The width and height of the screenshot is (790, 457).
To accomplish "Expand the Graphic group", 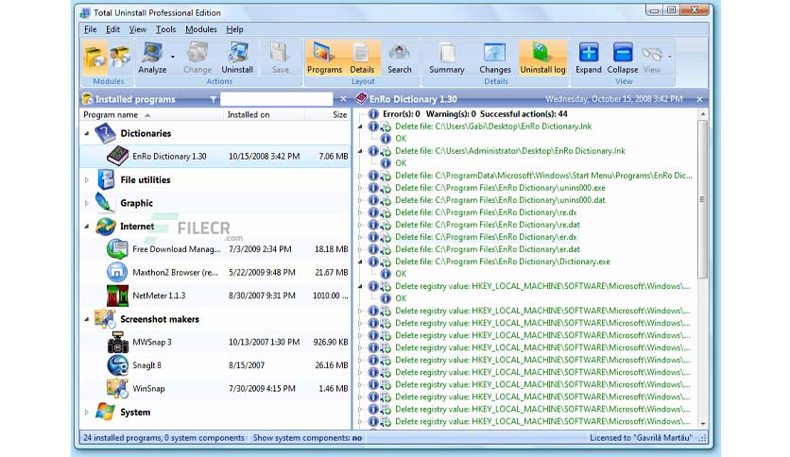I will pyautogui.click(x=87, y=203).
